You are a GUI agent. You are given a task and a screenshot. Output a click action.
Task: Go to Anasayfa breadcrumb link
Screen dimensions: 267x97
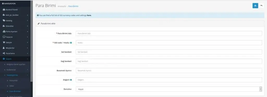tap(62, 6)
